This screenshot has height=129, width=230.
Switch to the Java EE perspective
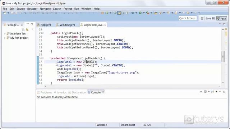click(210, 18)
